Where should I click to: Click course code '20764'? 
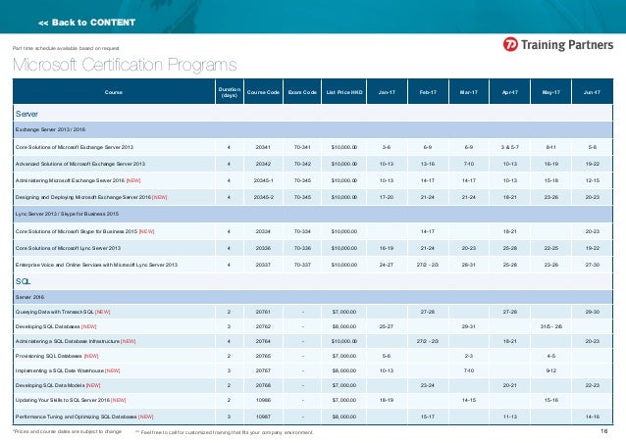pos(263,341)
